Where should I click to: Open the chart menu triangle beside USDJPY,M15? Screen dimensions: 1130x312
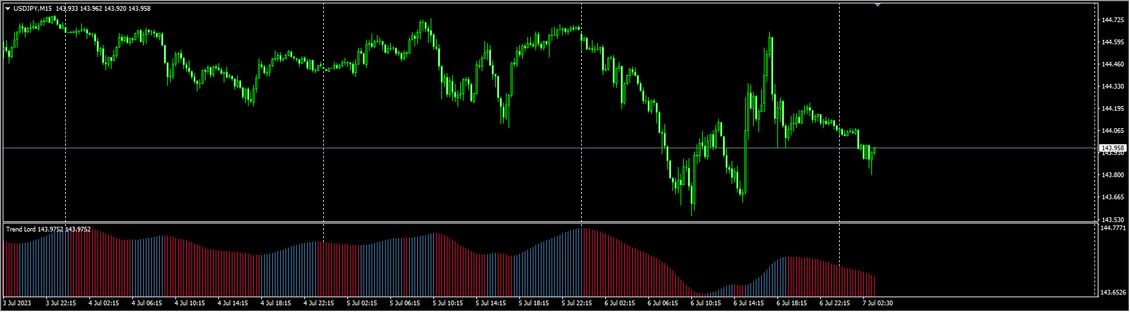(x=8, y=9)
